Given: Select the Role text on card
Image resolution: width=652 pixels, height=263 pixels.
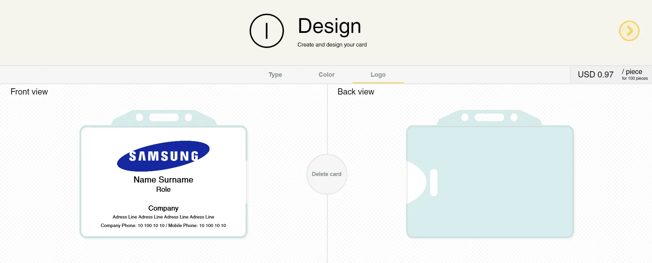Looking at the screenshot, I should tap(163, 189).
